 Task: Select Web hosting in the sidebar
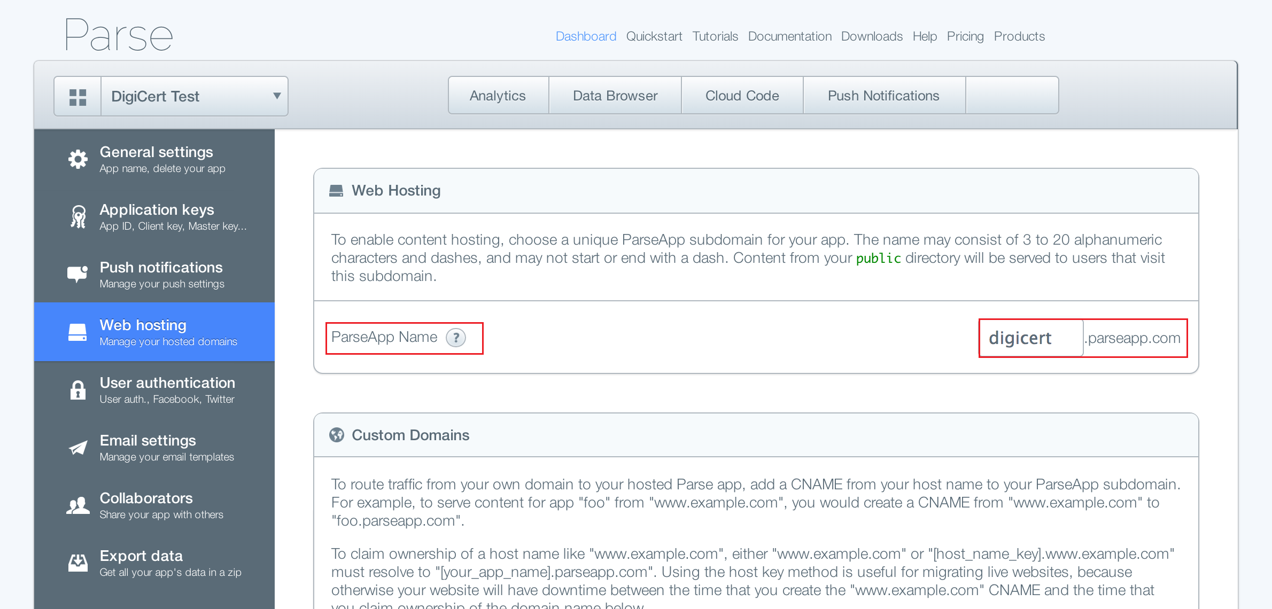coord(154,332)
